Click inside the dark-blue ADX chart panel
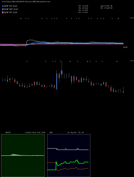This screenshot has height=177, width=134. 69,156
